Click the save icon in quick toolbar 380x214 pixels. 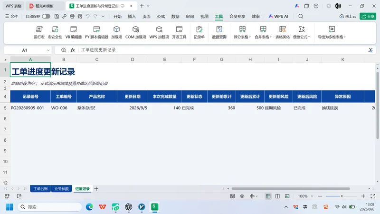coord(57,16)
